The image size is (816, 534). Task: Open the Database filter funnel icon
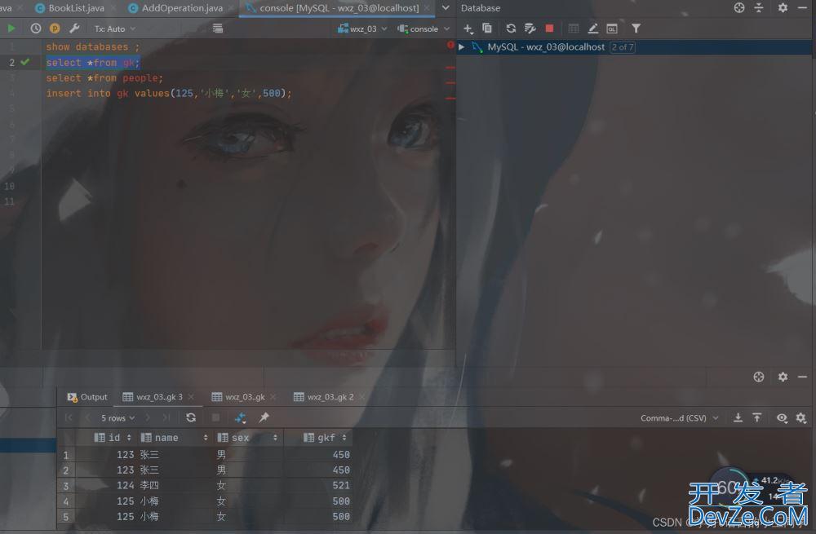636,29
